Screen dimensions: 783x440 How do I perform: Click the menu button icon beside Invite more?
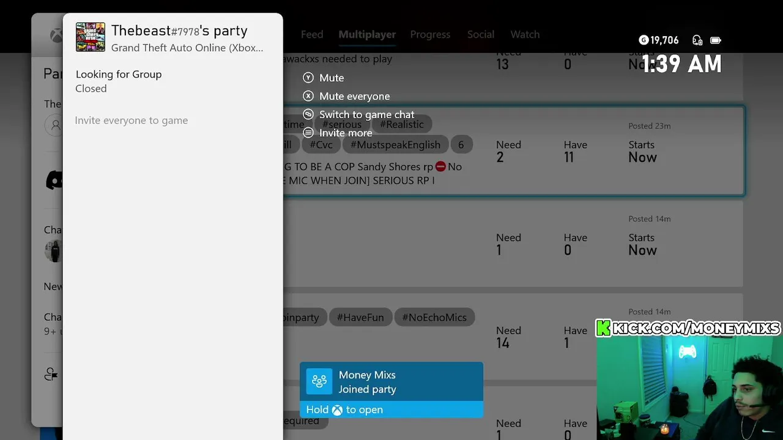click(x=308, y=133)
